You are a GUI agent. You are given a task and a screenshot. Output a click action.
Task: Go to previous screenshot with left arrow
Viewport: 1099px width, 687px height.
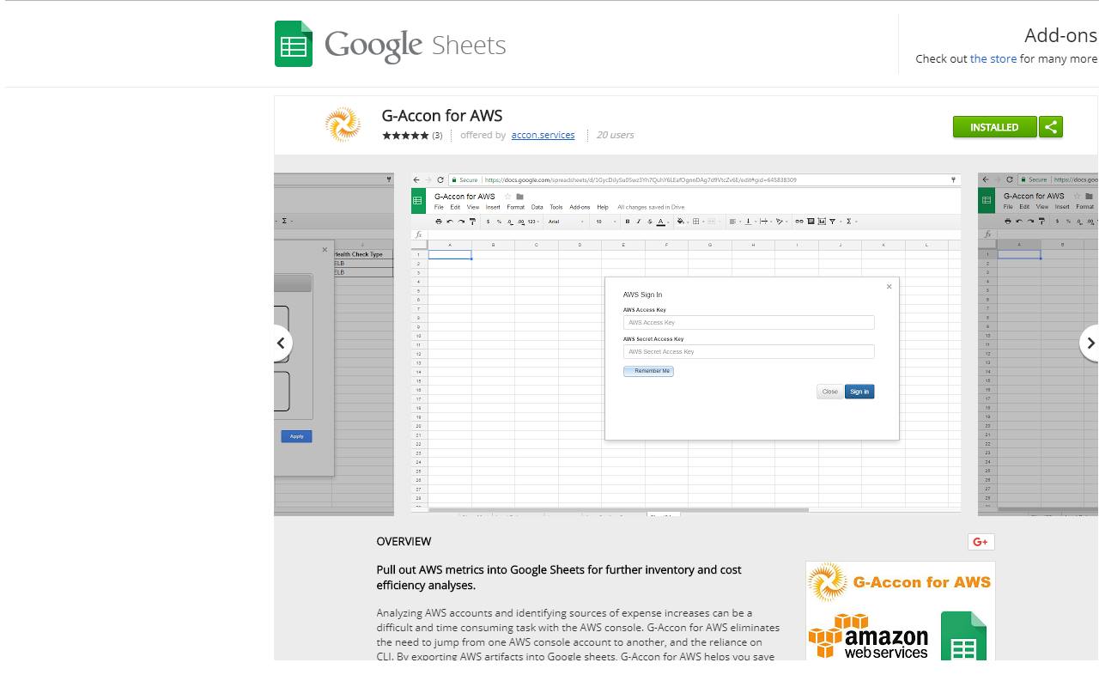(x=281, y=343)
